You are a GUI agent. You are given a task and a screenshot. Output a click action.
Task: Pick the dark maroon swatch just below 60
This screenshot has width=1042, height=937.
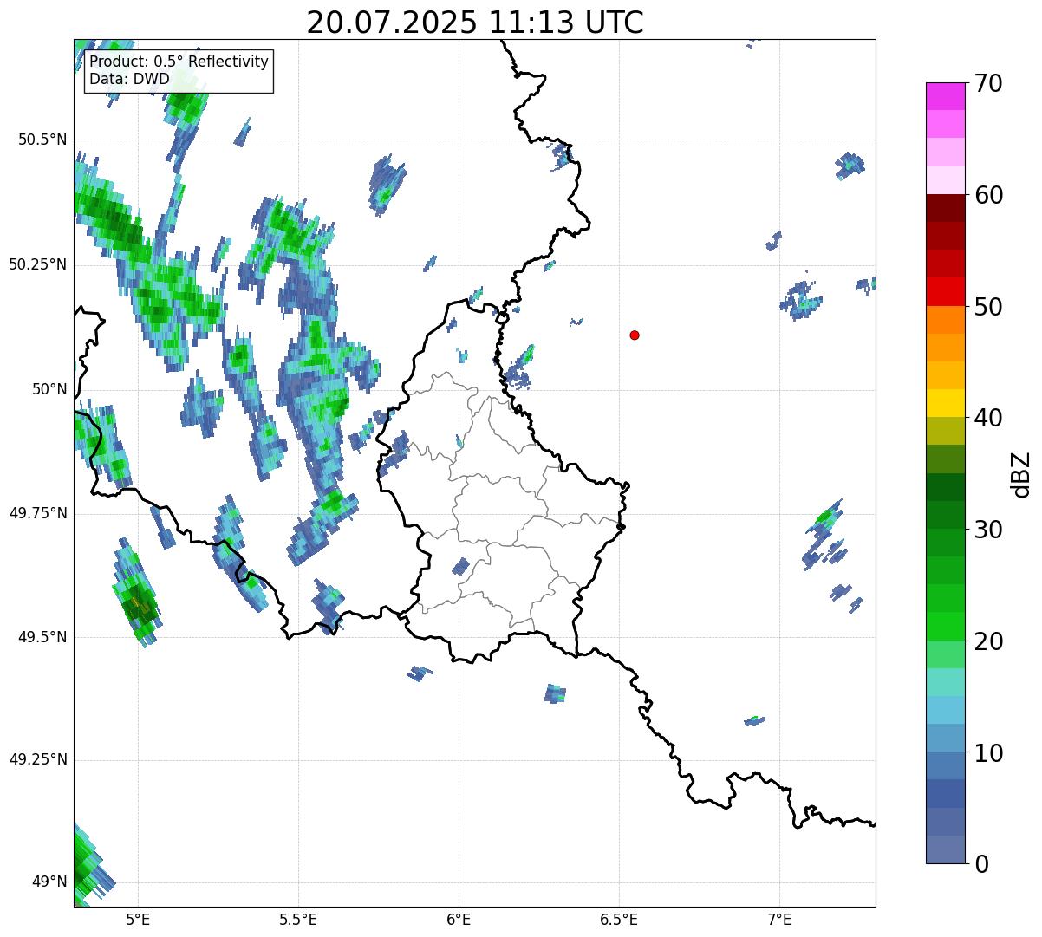pos(946,208)
